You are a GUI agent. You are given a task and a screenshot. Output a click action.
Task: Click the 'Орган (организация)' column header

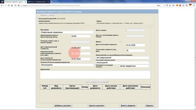point(72,87)
